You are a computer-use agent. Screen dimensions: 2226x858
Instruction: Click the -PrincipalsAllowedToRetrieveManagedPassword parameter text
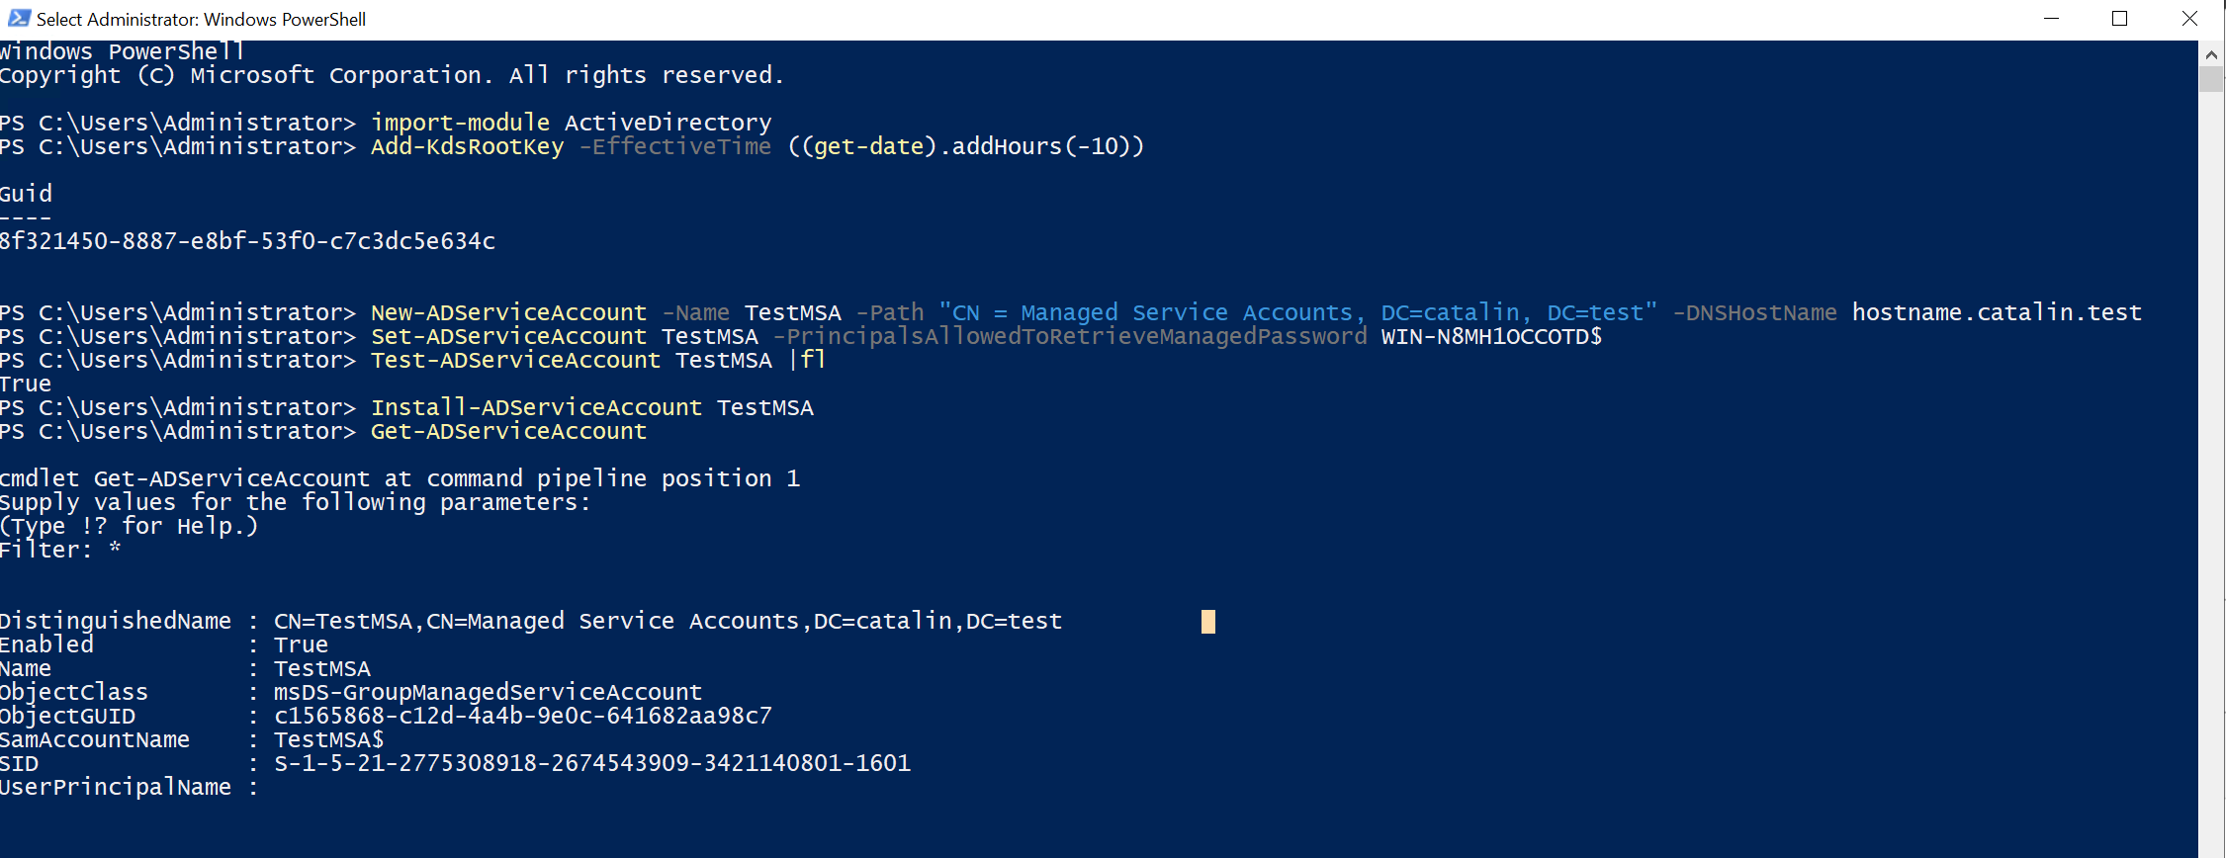(x=1069, y=337)
